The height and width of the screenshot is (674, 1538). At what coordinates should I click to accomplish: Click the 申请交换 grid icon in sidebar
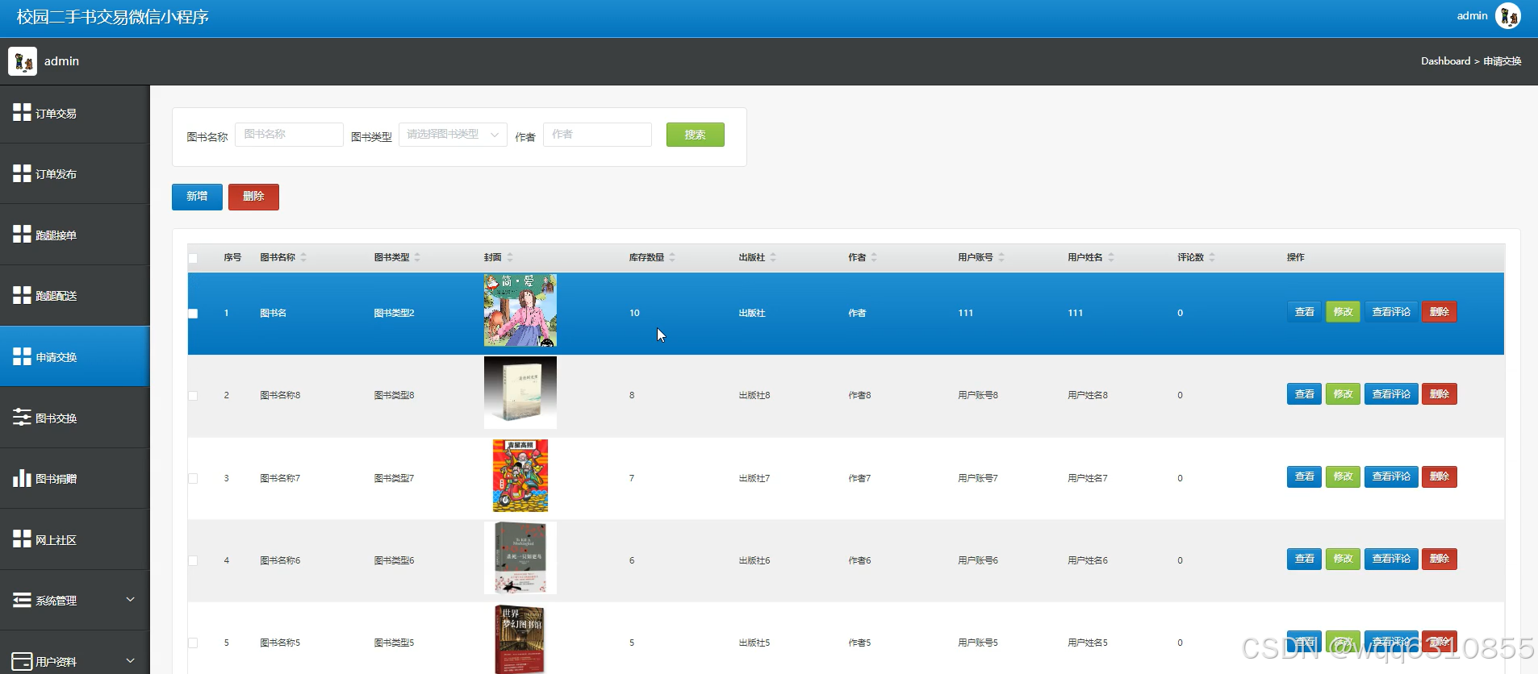tap(22, 356)
